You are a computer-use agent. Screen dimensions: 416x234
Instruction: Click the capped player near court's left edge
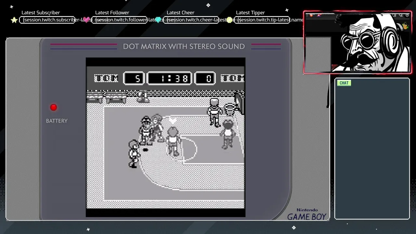click(134, 154)
